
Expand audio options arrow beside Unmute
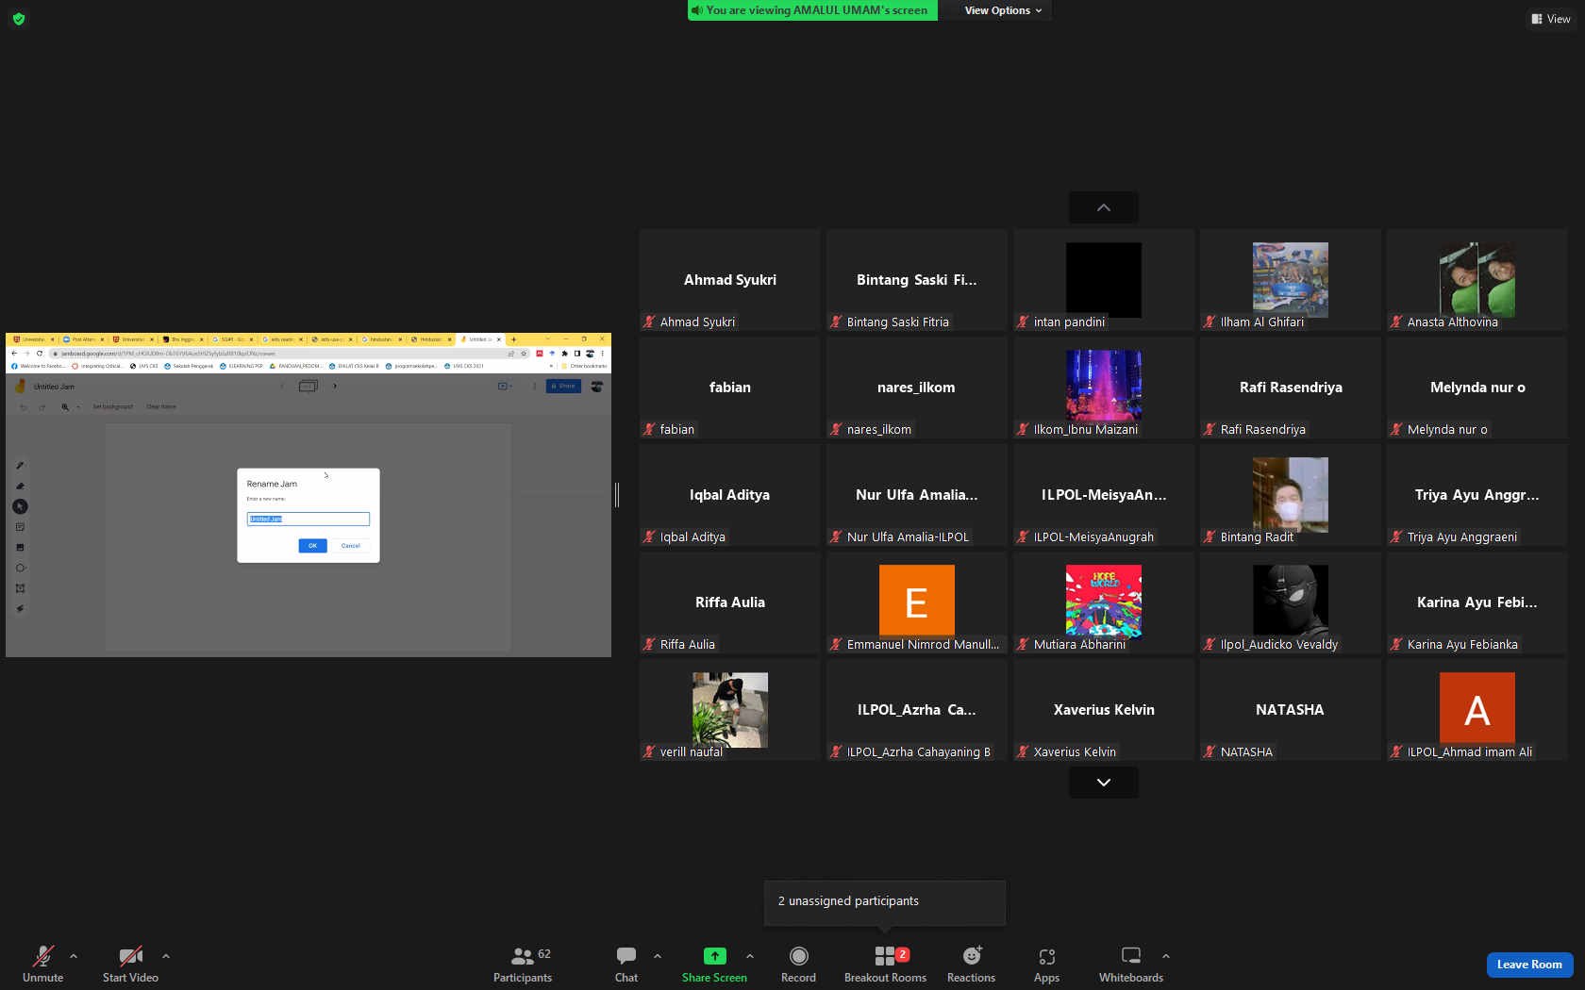pyautogui.click(x=74, y=956)
